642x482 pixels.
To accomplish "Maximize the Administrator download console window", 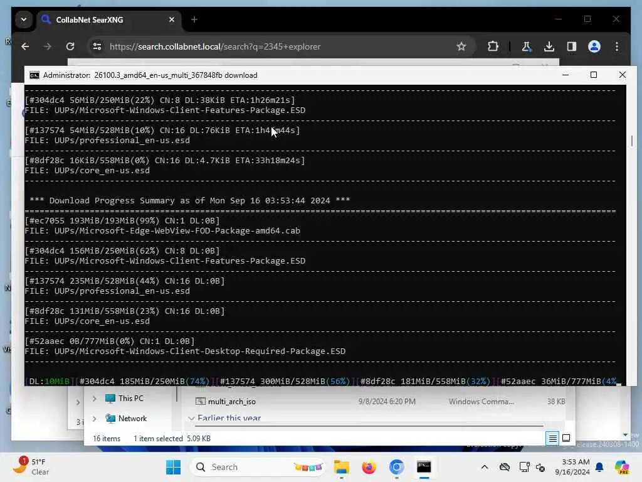I will tap(594, 75).
